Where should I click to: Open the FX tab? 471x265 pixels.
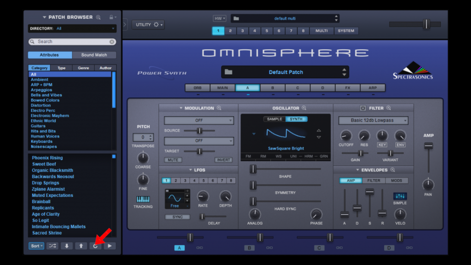348,88
